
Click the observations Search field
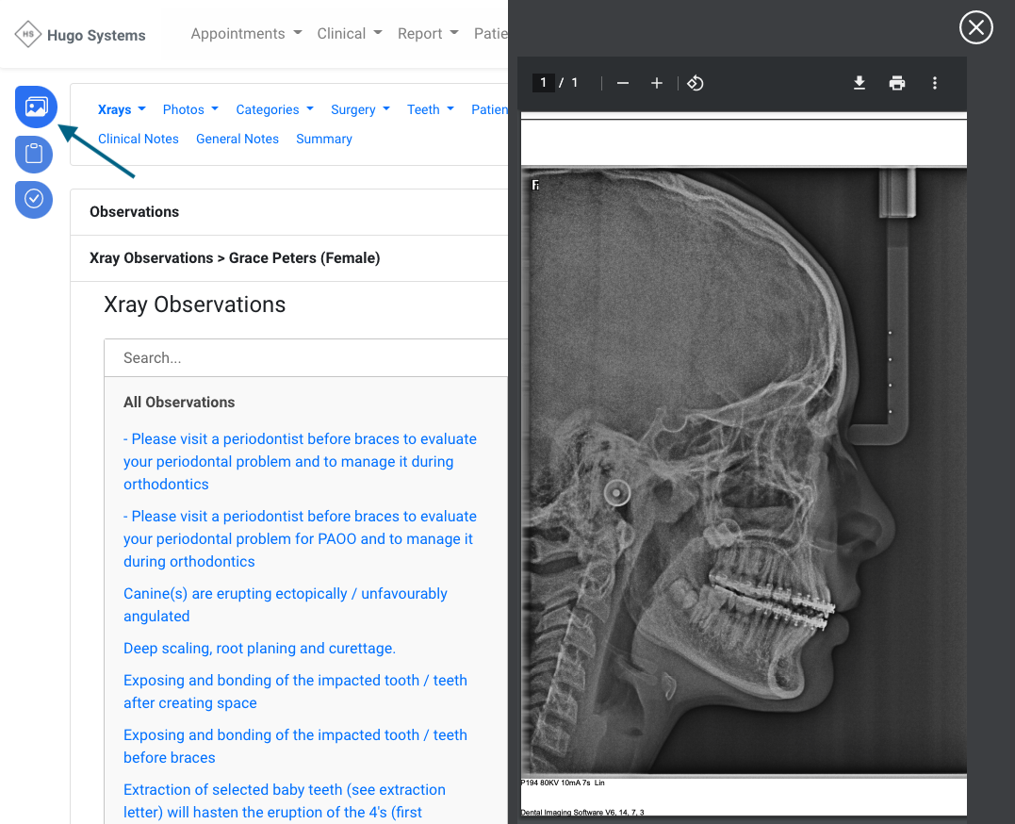[x=306, y=358]
